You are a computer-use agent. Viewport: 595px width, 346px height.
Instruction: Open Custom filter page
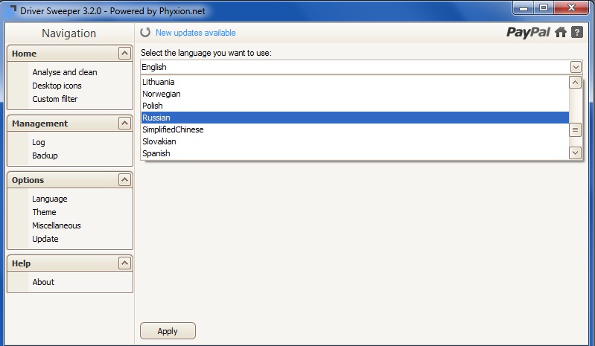click(54, 99)
